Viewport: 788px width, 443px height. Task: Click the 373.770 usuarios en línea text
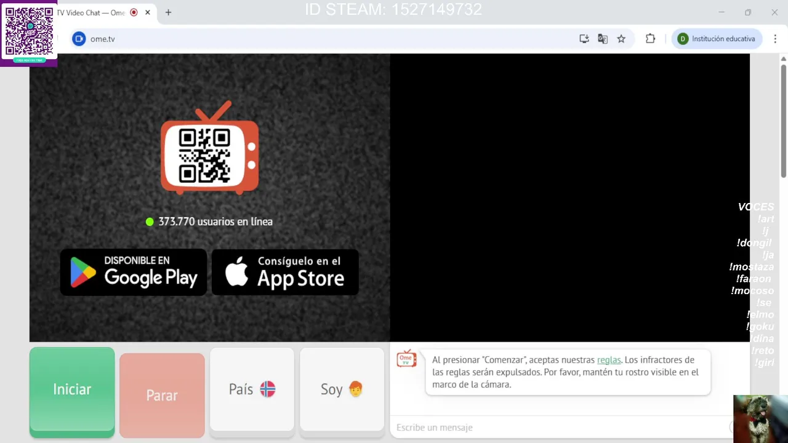point(215,221)
